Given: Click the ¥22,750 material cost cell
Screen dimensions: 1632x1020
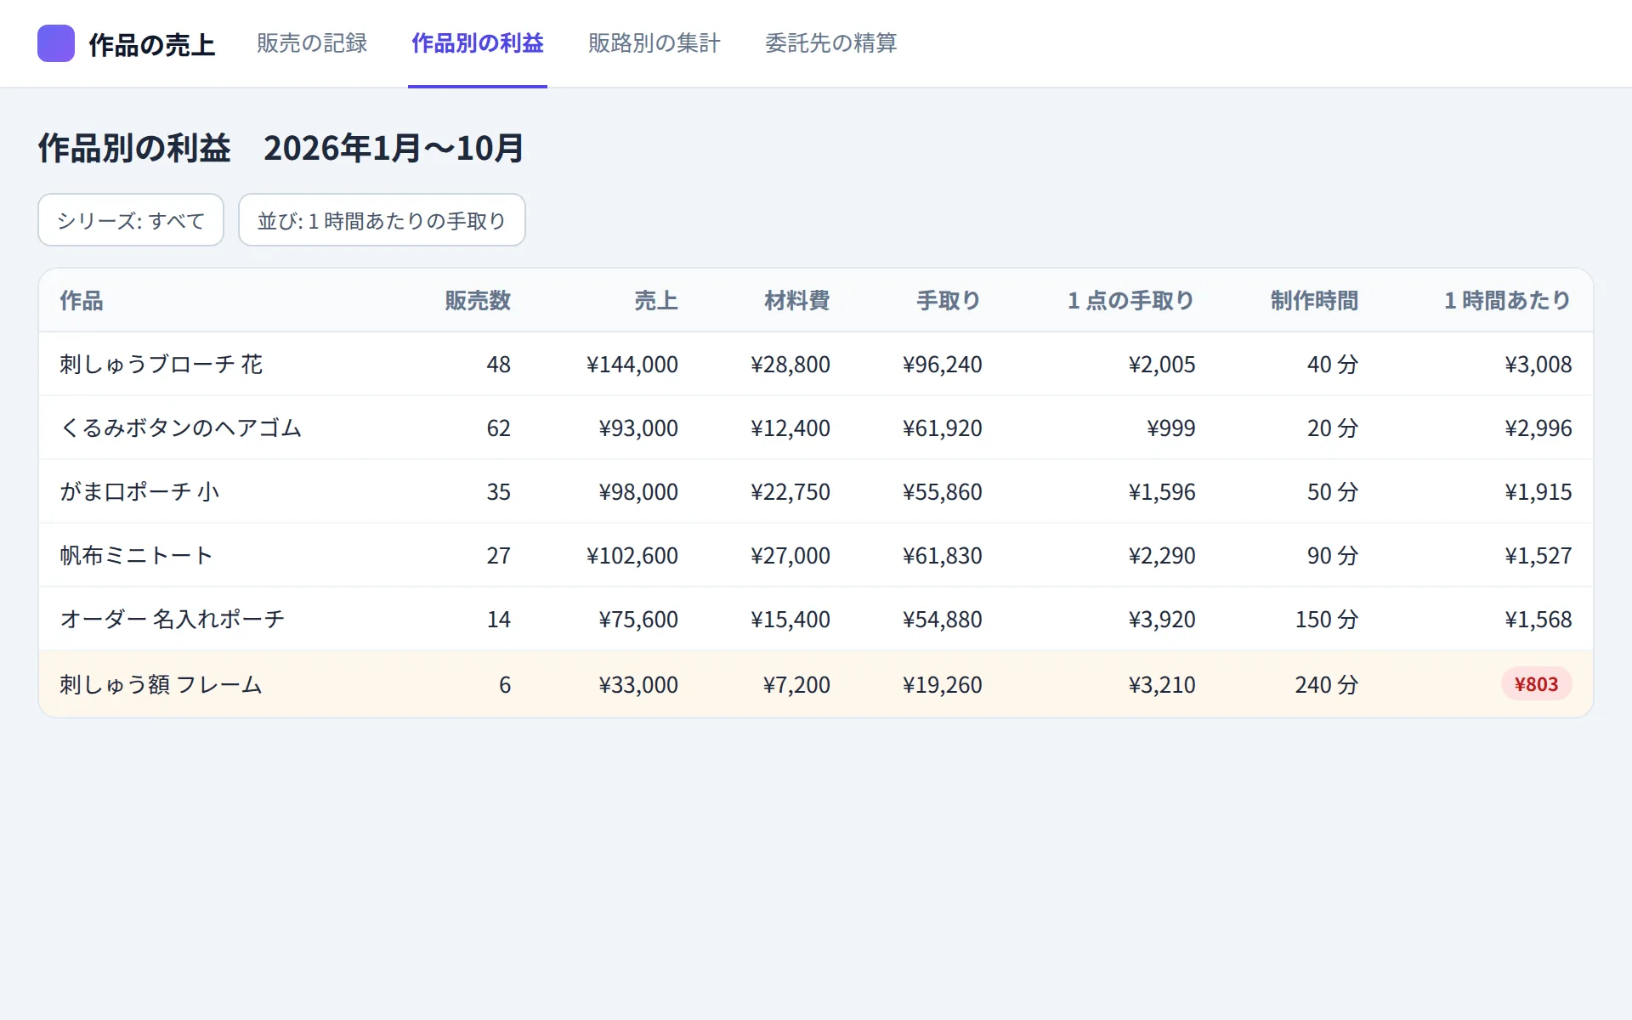Looking at the screenshot, I should (x=790, y=491).
